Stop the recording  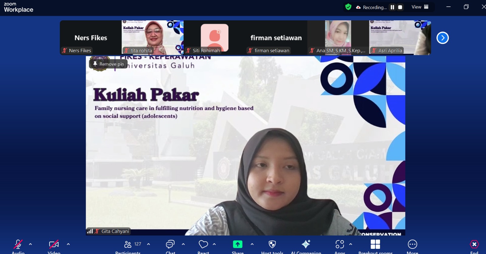click(400, 7)
